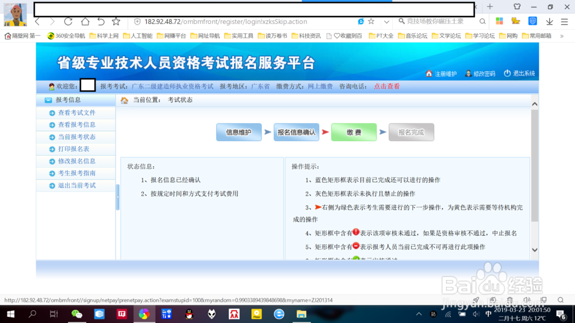The image size is (575, 323).
Task: Open the 音乐论坛 bookmark folder
Action: 412,36
